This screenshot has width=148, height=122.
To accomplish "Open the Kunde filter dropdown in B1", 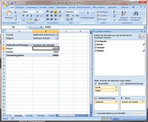I will click(57, 35).
